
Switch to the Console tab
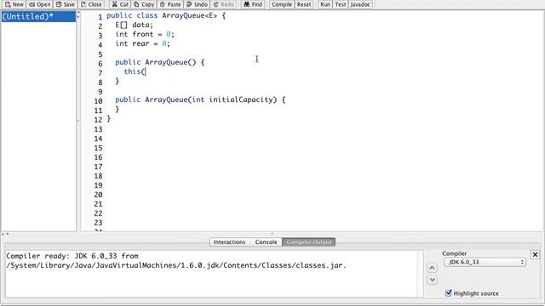(266, 241)
